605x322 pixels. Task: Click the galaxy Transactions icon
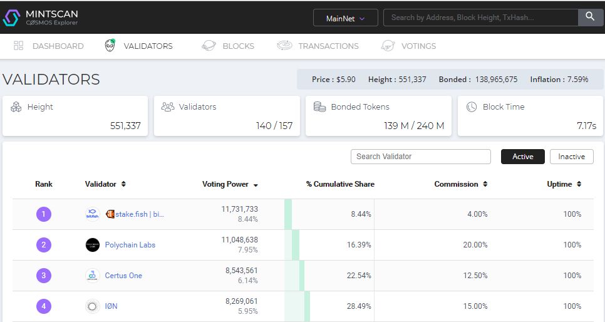[x=285, y=46]
